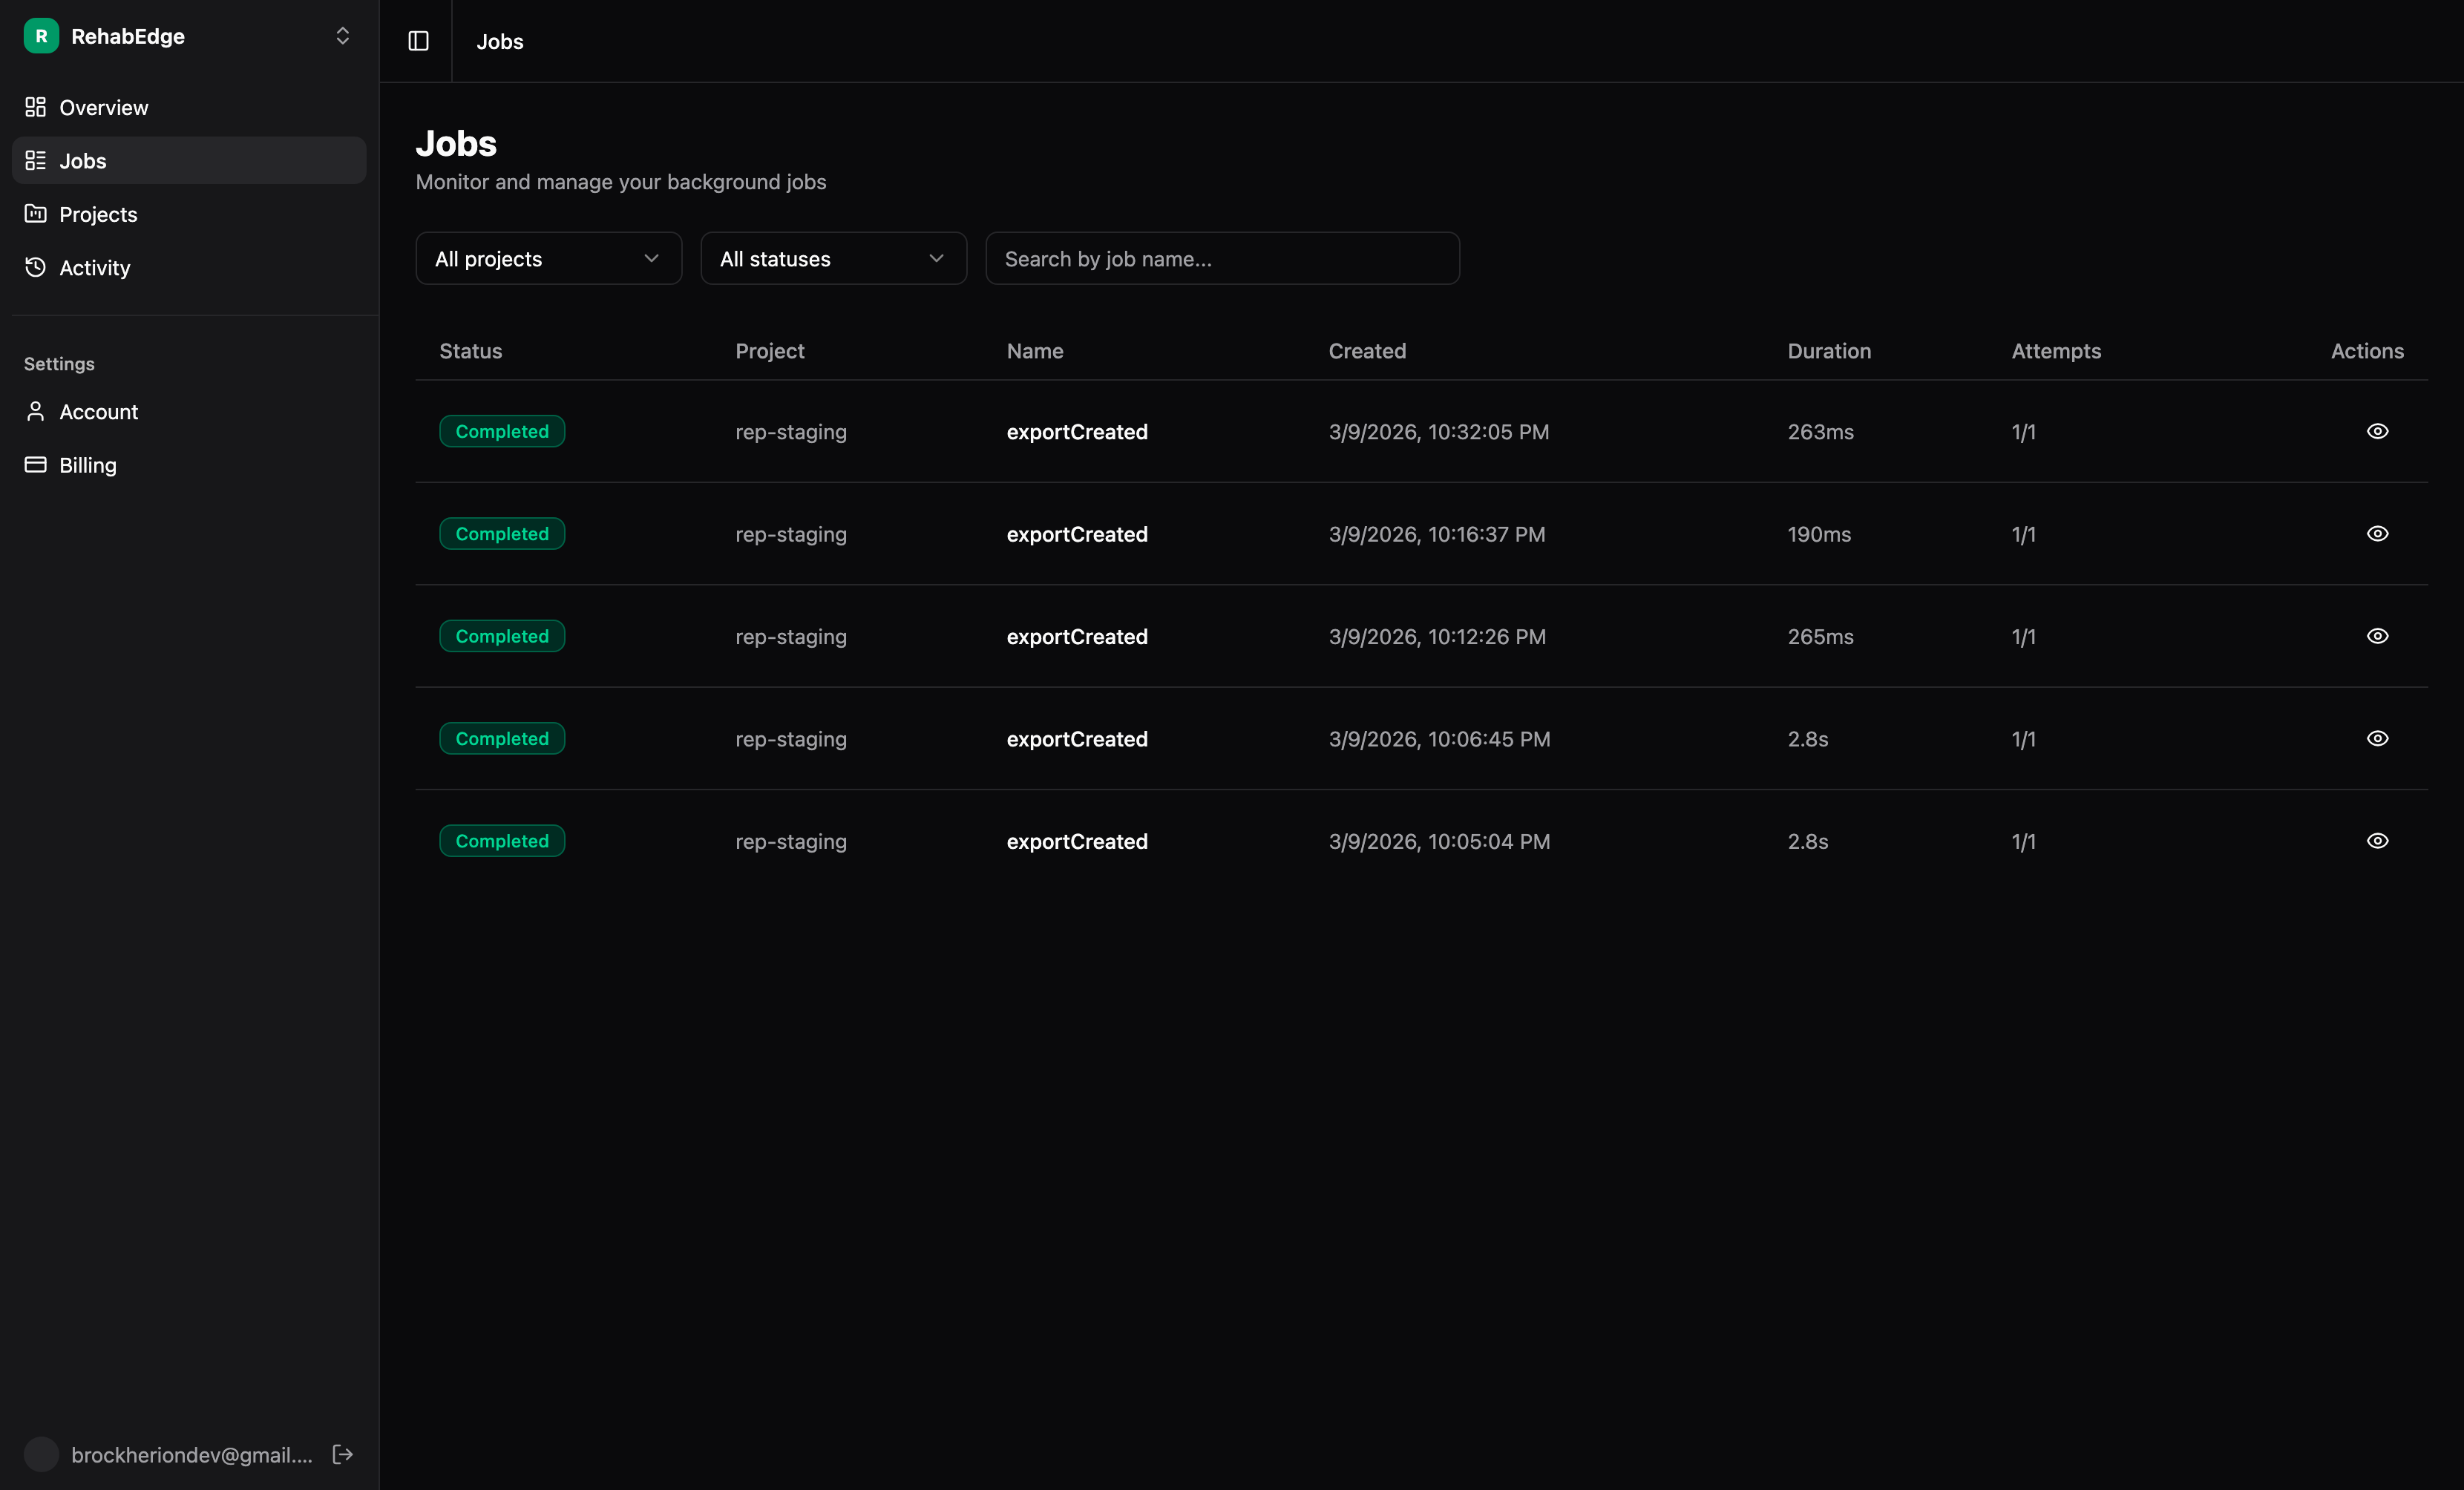Open the eye icon on the 190ms job
The width and height of the screenshot is (2464, 1490).
(x=2377, y=533)
